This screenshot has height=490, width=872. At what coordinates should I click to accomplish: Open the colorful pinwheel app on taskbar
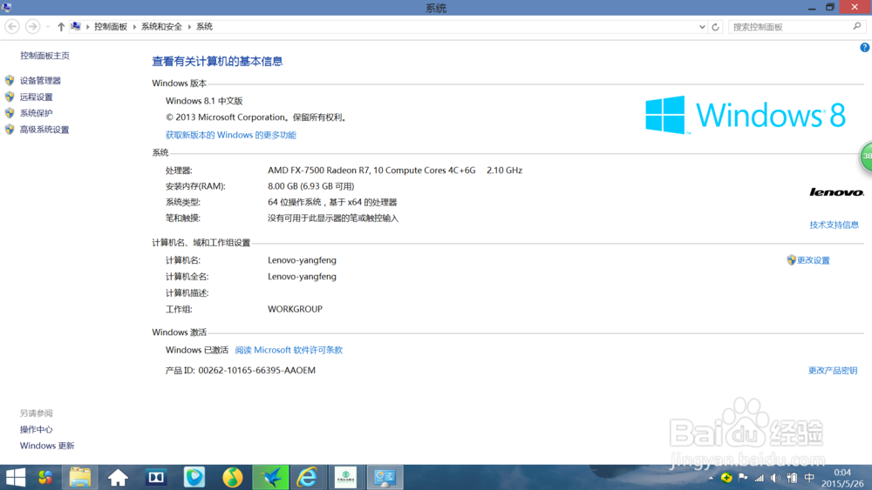[x=44, y=477]
